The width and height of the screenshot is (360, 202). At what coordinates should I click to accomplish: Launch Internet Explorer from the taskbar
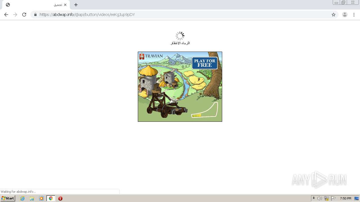click(x=22, y=198)
